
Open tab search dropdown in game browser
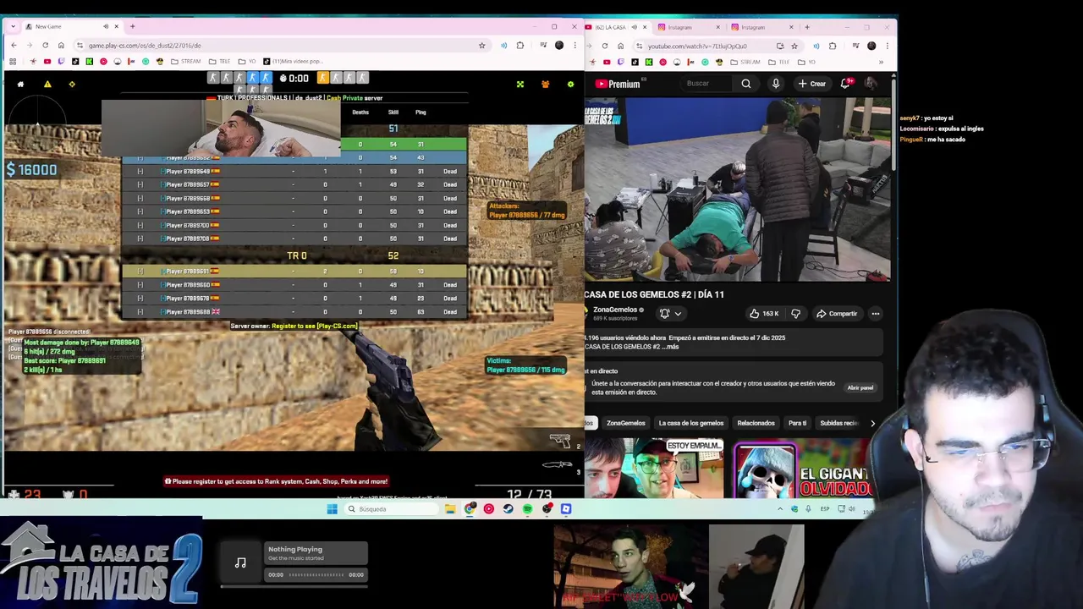(x=14, y=26)
